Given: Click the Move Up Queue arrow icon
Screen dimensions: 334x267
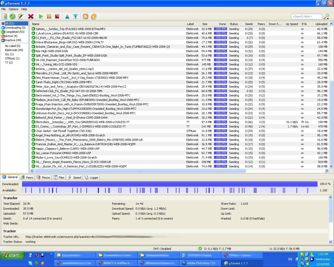Looking at the screenshot, I should (x=67, y=16).
